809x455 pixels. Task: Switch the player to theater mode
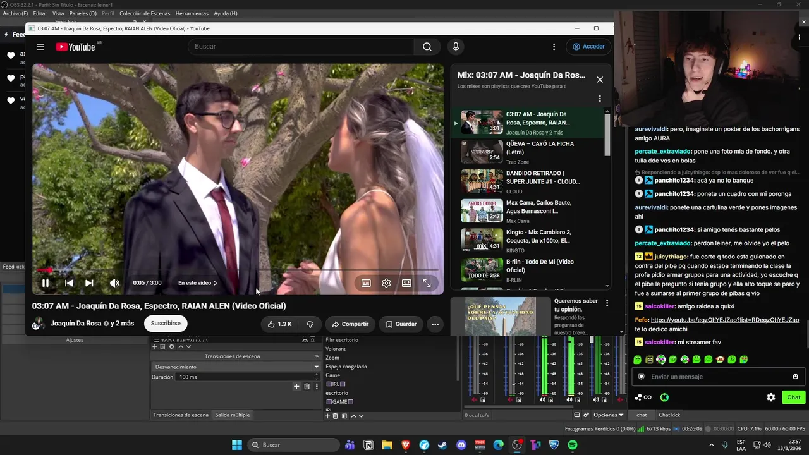click(406, 283)
